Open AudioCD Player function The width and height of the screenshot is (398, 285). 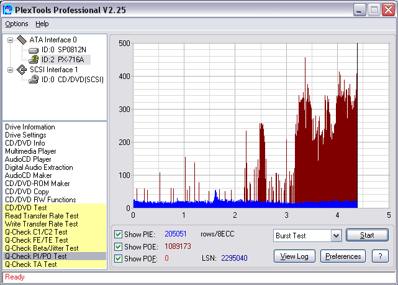pos(28,159)
